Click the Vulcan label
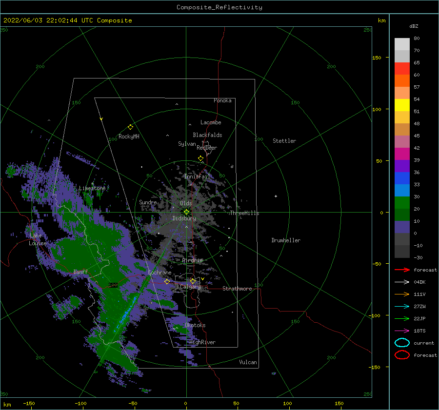This screenshot has height=410, width=439. point(248,362)
